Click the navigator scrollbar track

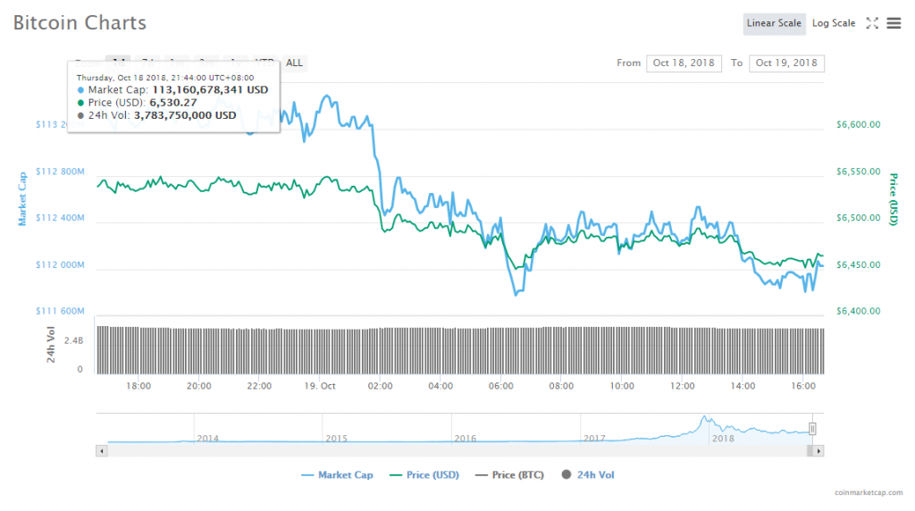click(x=447, y=451)
